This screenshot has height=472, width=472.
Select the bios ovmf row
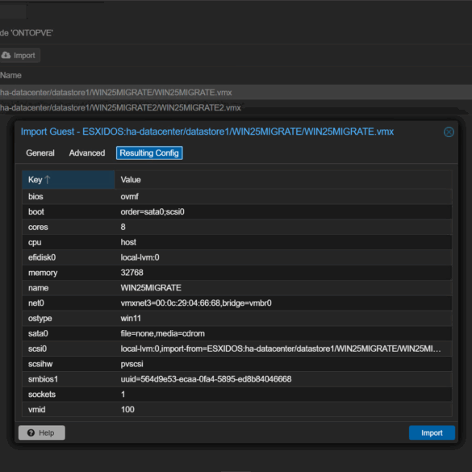(237, 197)
